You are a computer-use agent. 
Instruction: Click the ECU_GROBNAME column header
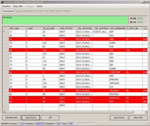(x=117, y=28)
